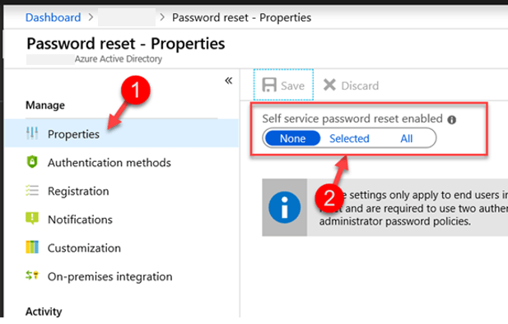Click the Azure Active Directory subtitle

(119, 59)
